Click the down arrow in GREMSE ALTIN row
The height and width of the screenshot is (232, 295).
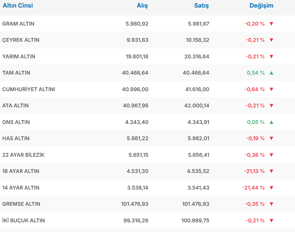click(271, 204)
